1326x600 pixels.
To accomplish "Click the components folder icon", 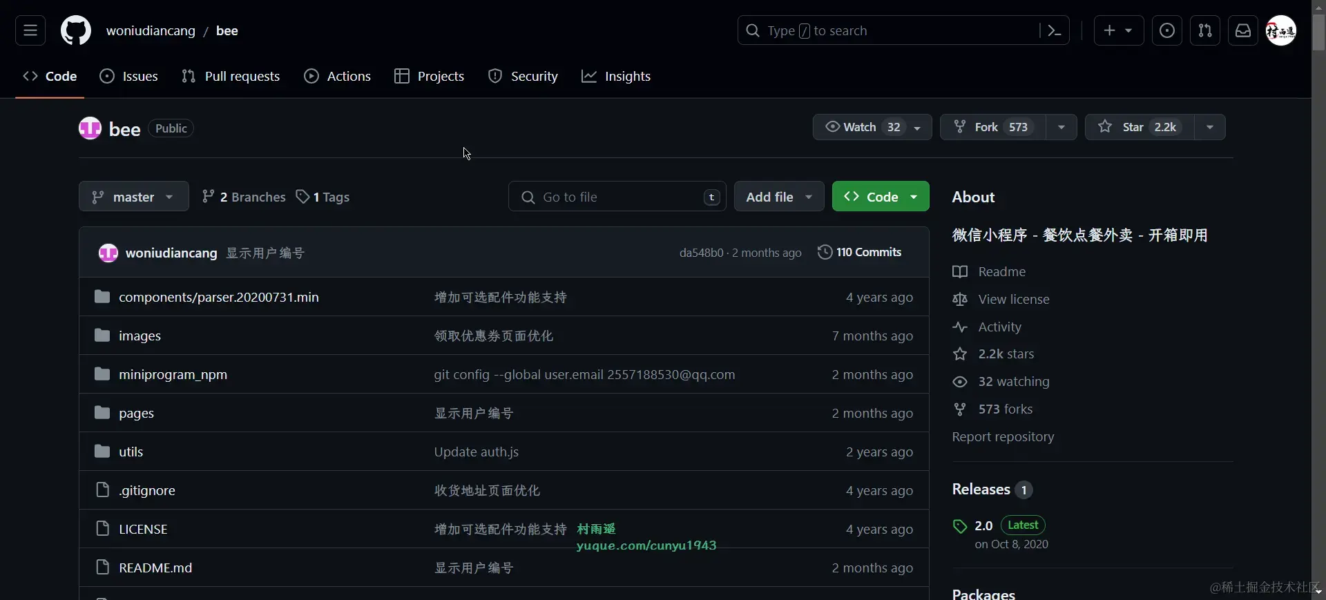I will click(x=102, y=297).
